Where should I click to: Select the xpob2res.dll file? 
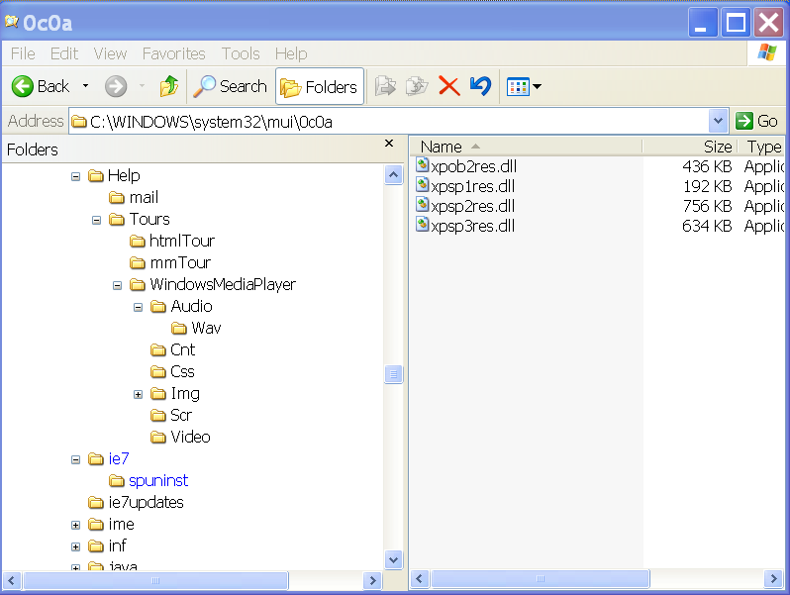pos(466,166)
